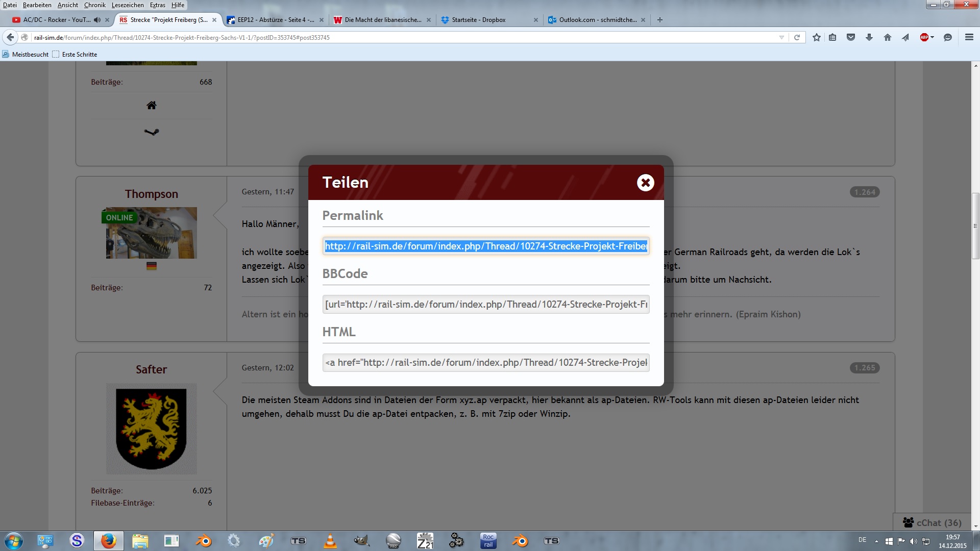Open the bookmarks list icon
This screenshot has height=551, width=980.
832,37
